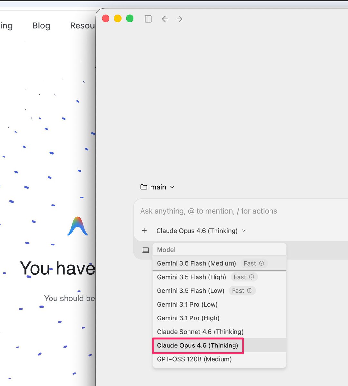Viewport: 348px width, 386px height.
Task: Maximize the window with the green button
Action: click(x=130, y=19)
